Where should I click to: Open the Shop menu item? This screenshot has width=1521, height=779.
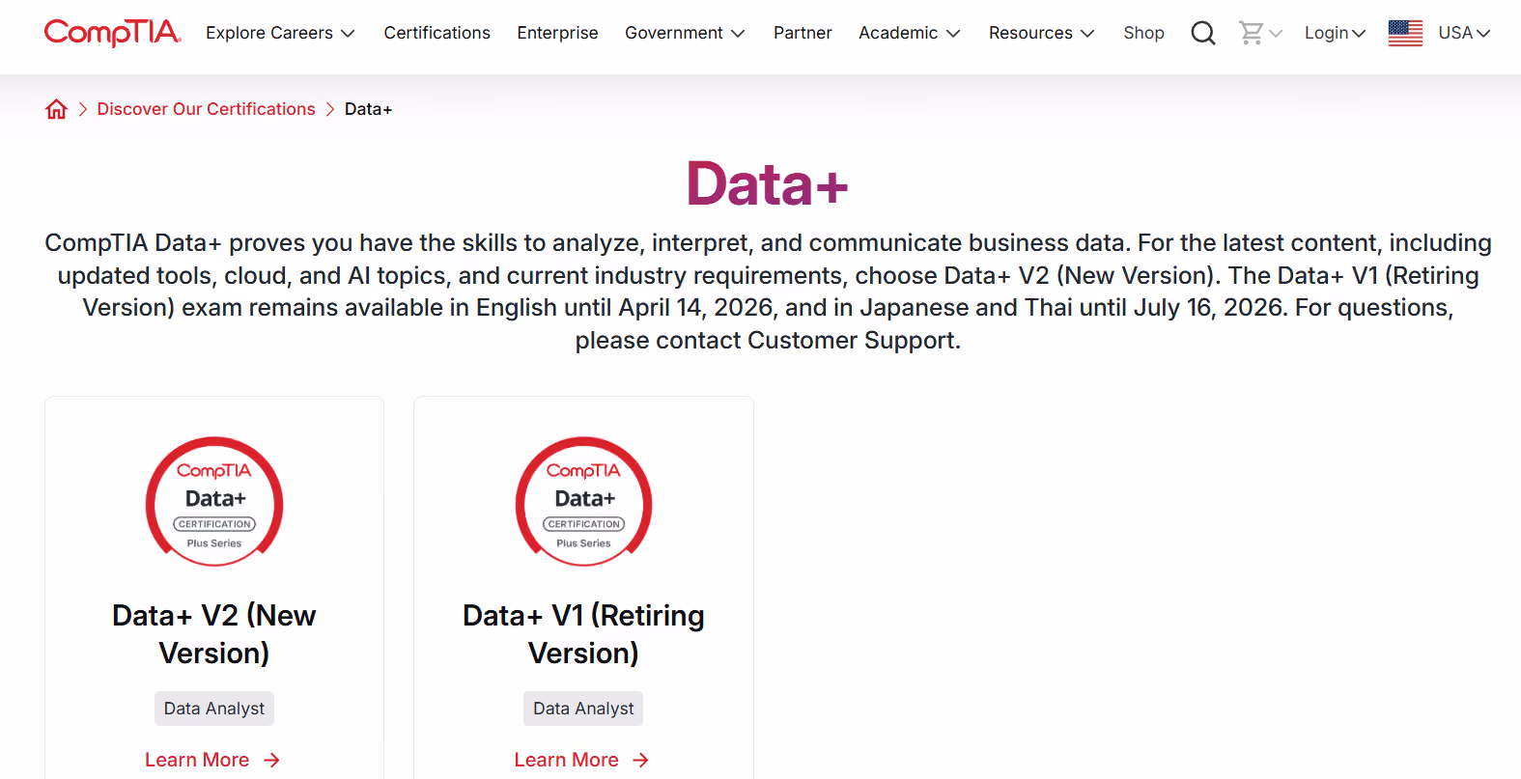pos(1143,33)
